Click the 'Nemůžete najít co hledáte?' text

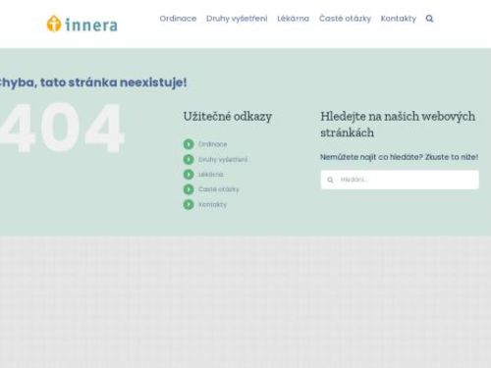371,157
